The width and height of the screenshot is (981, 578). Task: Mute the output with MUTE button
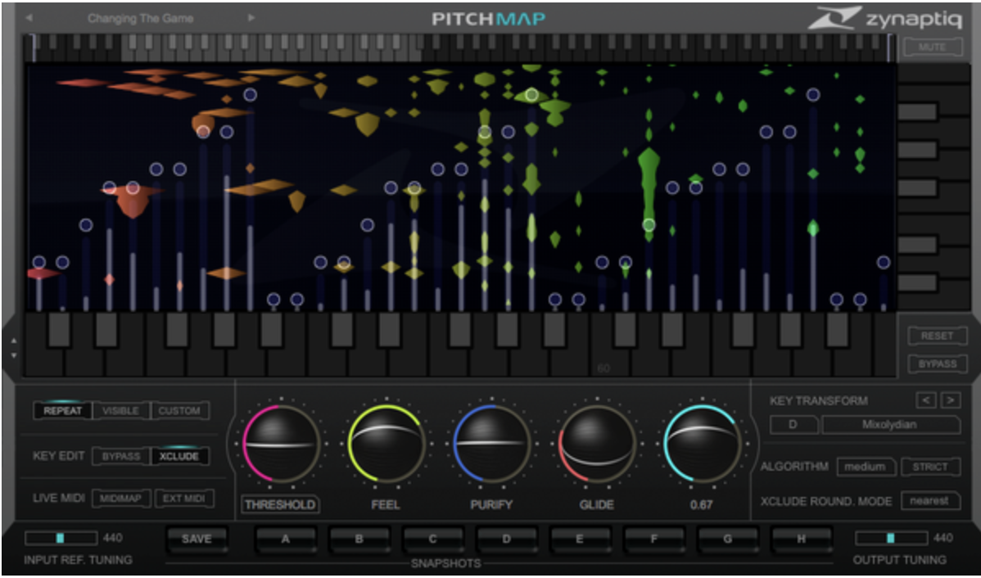point(932,47)
